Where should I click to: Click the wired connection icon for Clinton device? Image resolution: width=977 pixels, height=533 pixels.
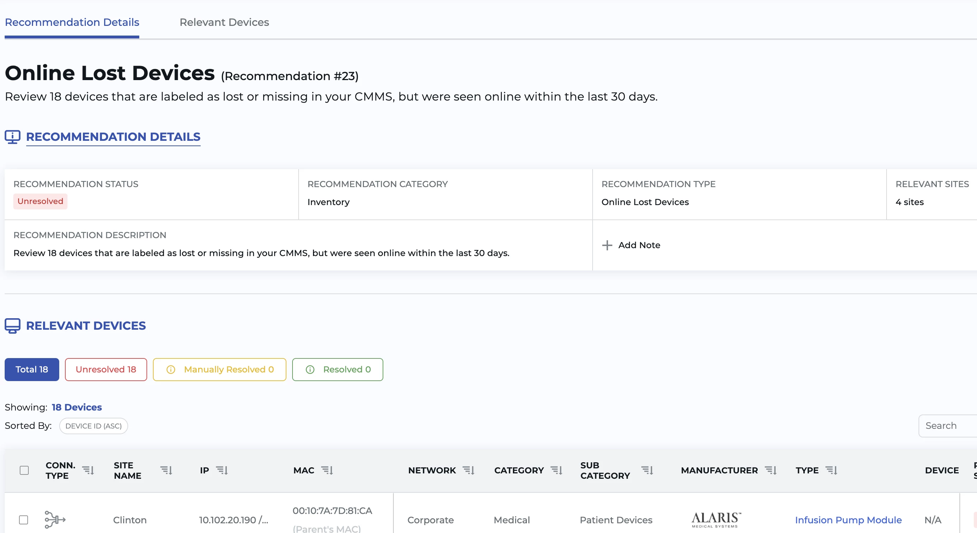pyautogui.click(x=55, y=519)
